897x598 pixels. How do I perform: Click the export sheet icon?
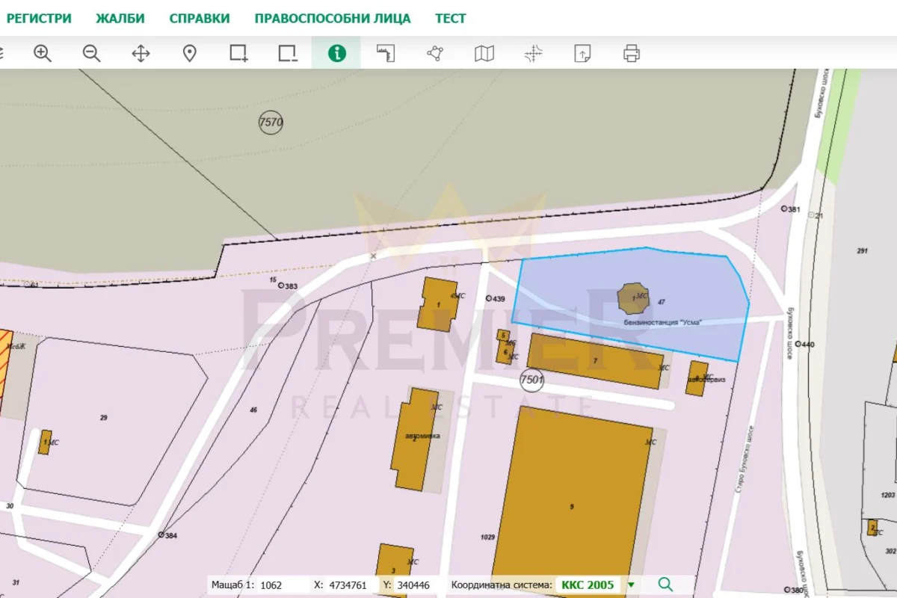582,53
